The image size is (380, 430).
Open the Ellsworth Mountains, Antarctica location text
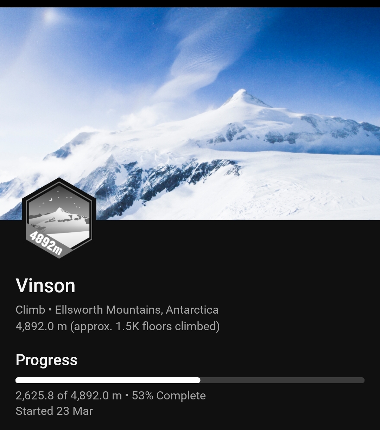137,310
